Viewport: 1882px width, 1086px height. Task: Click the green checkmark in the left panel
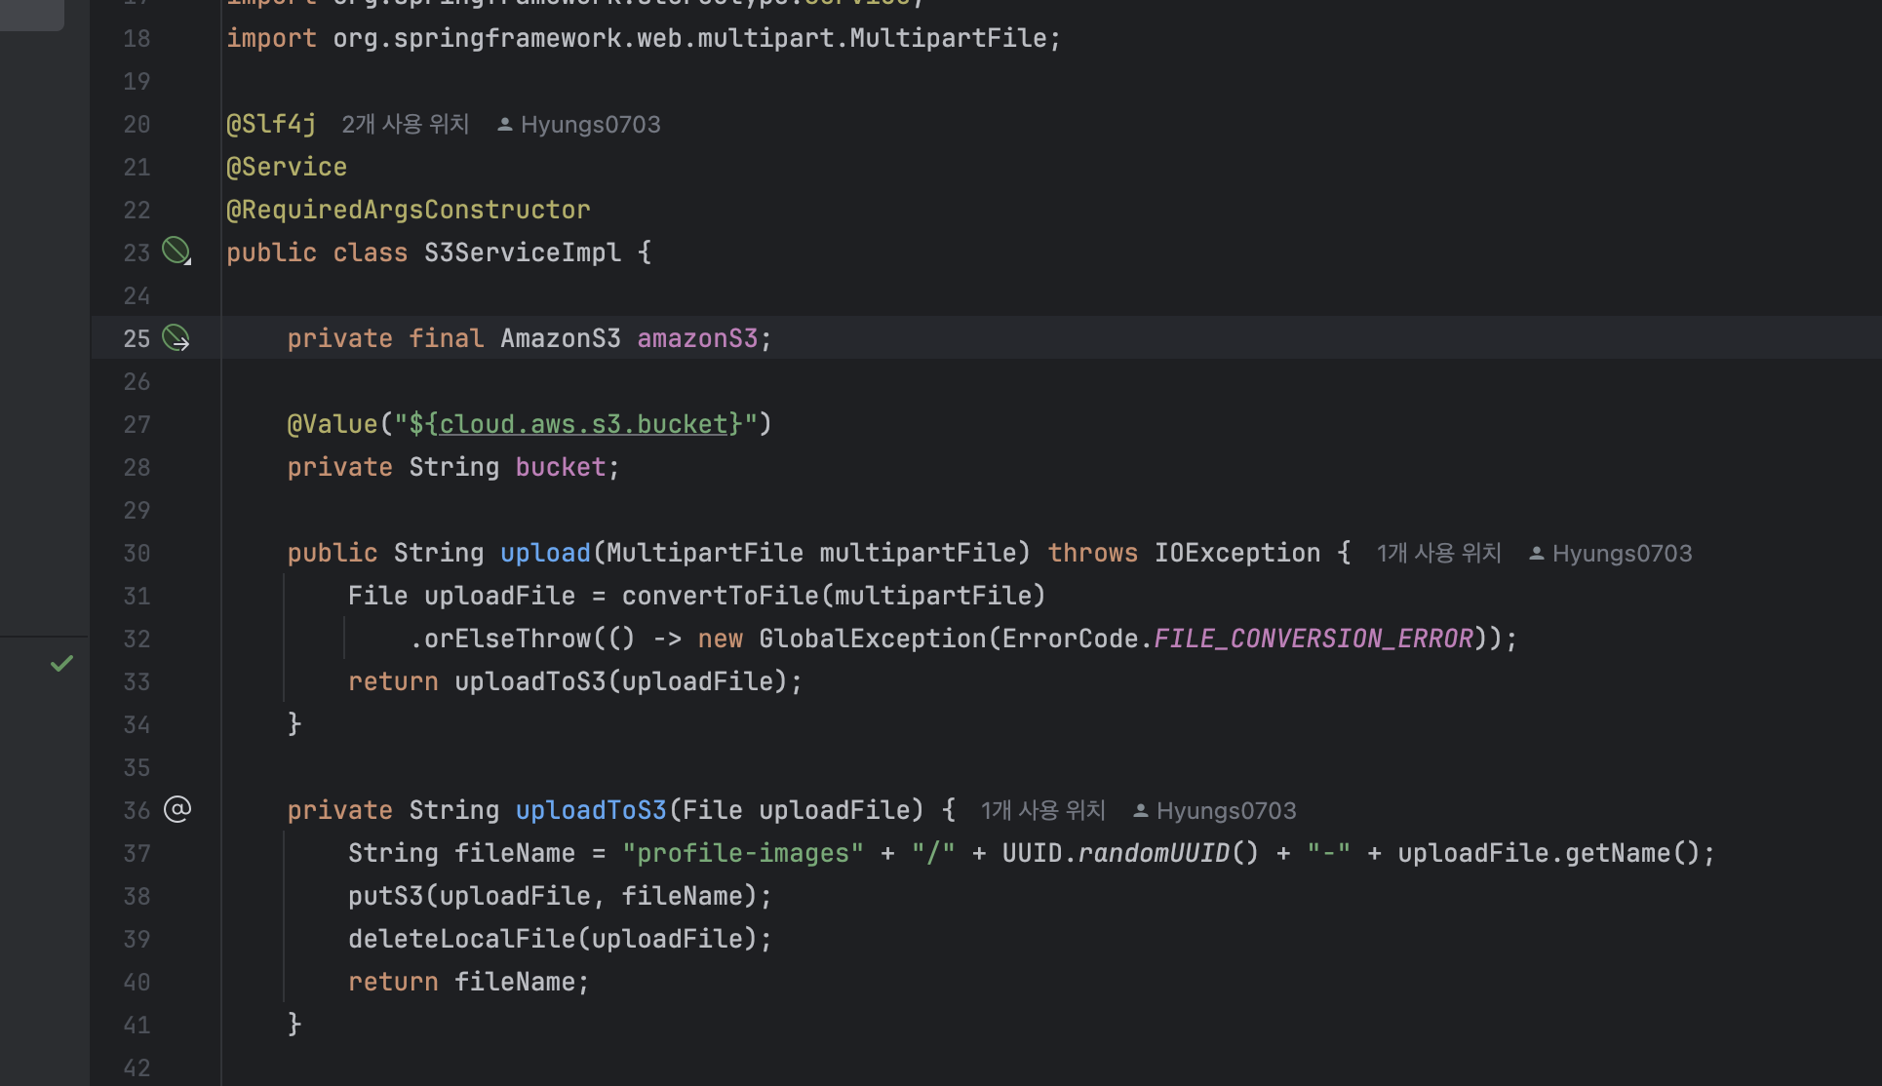tap(61, 664)
